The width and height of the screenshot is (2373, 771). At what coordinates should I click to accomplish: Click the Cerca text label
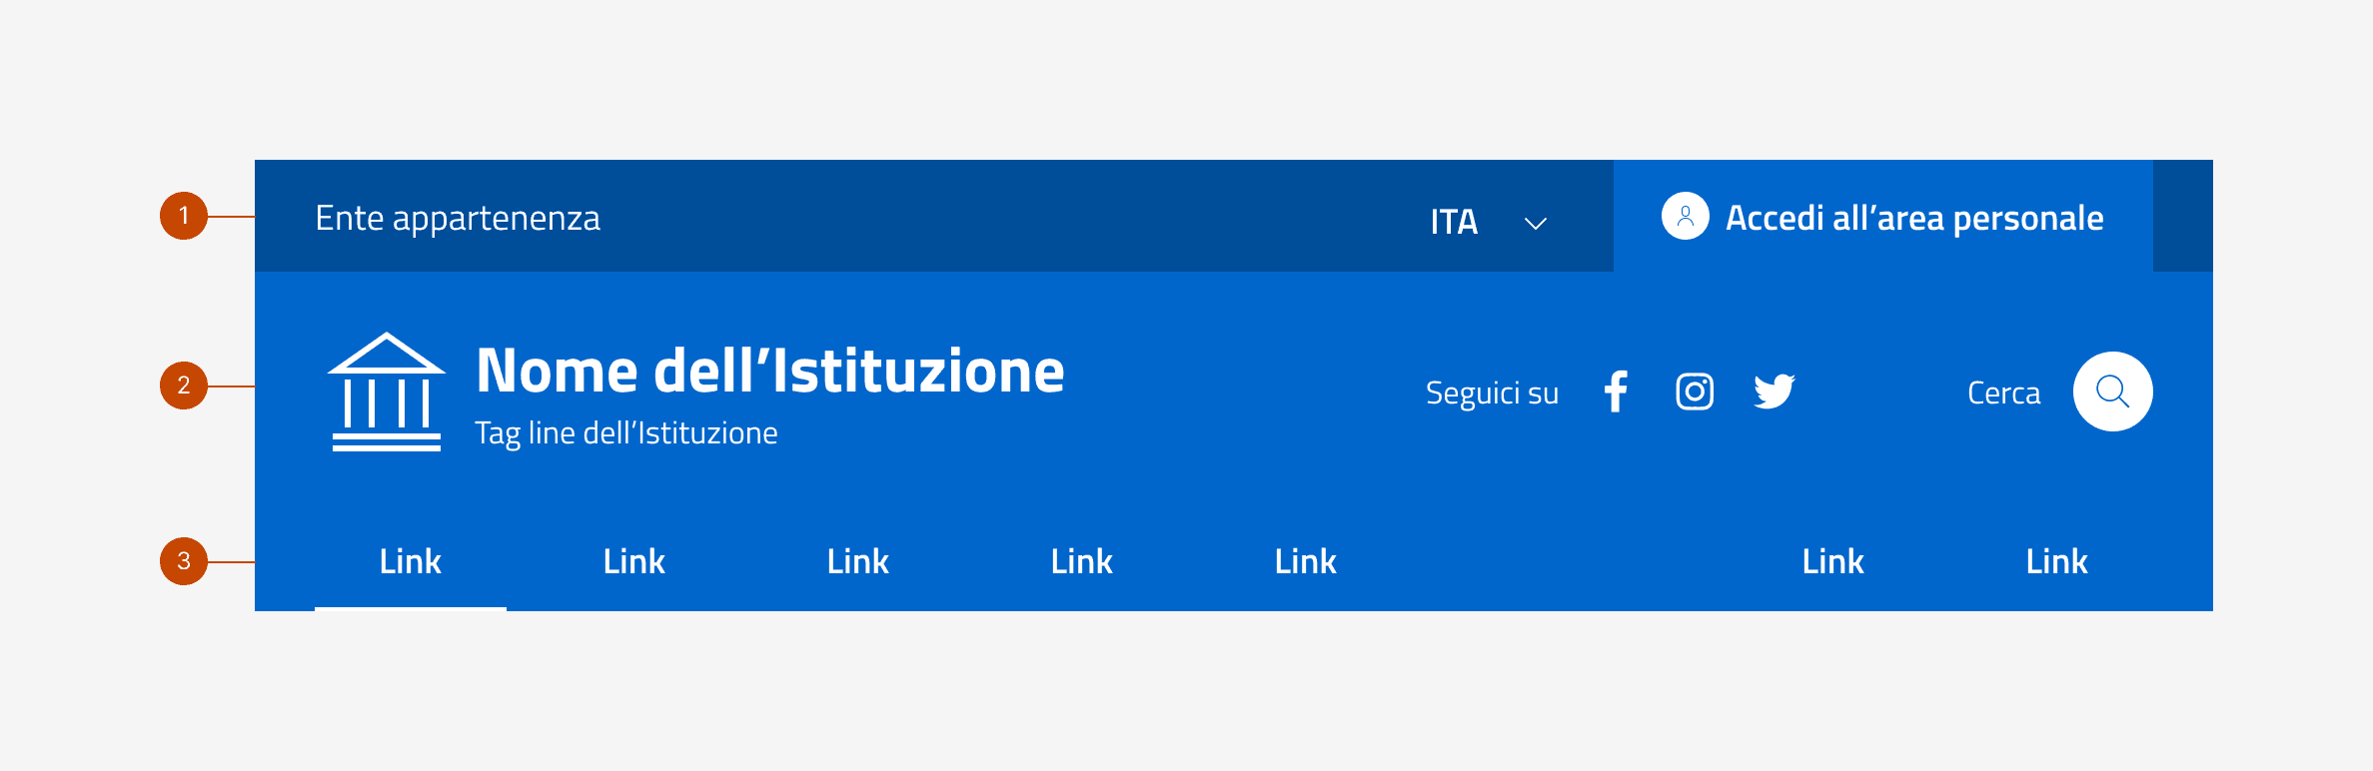(x=2003, y=391)
